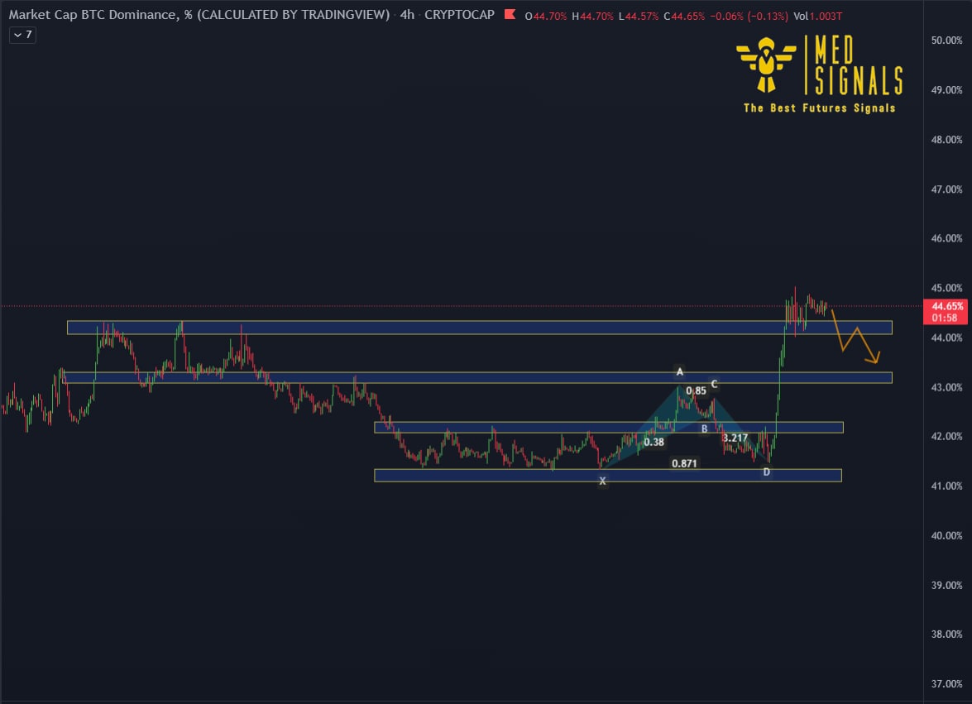Select the harmonic pattern point B label
Viewport: 972px width, 704px height.
pos(704,429)
